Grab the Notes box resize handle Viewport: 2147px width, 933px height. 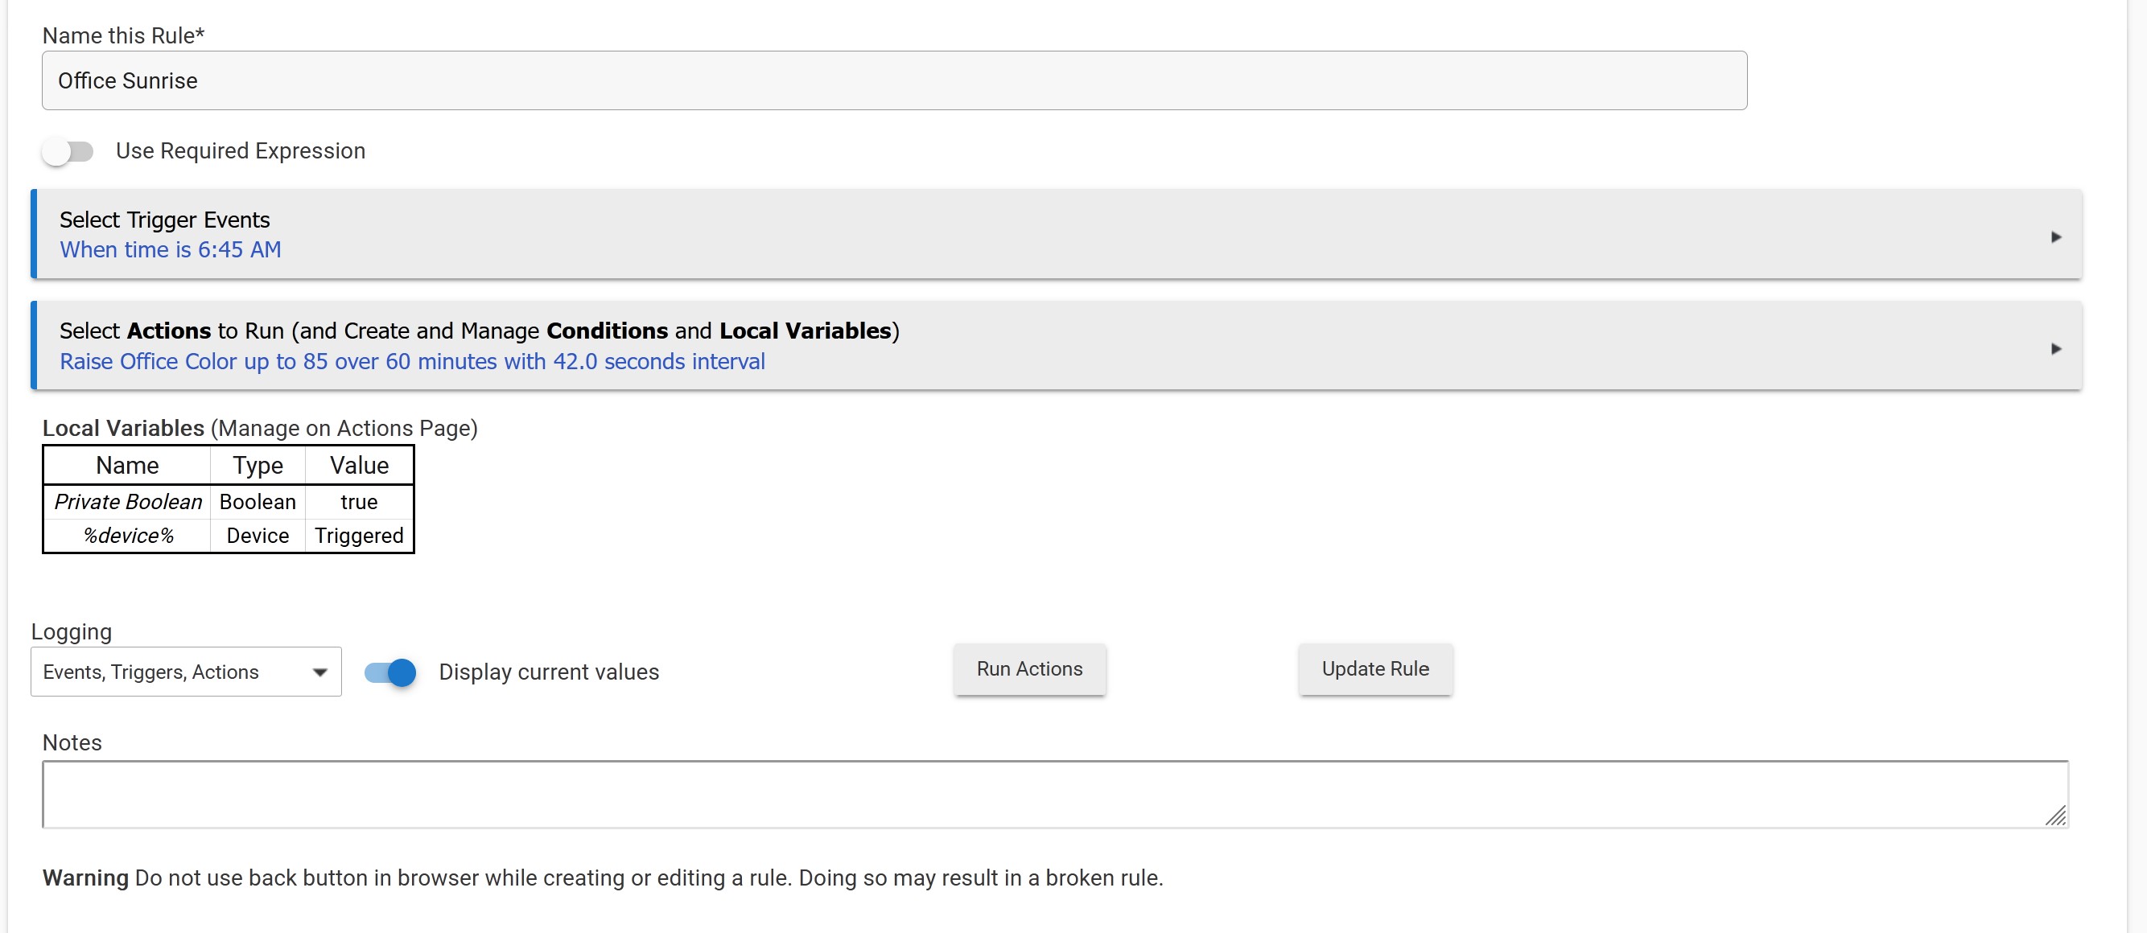[x=2055, y=816]
